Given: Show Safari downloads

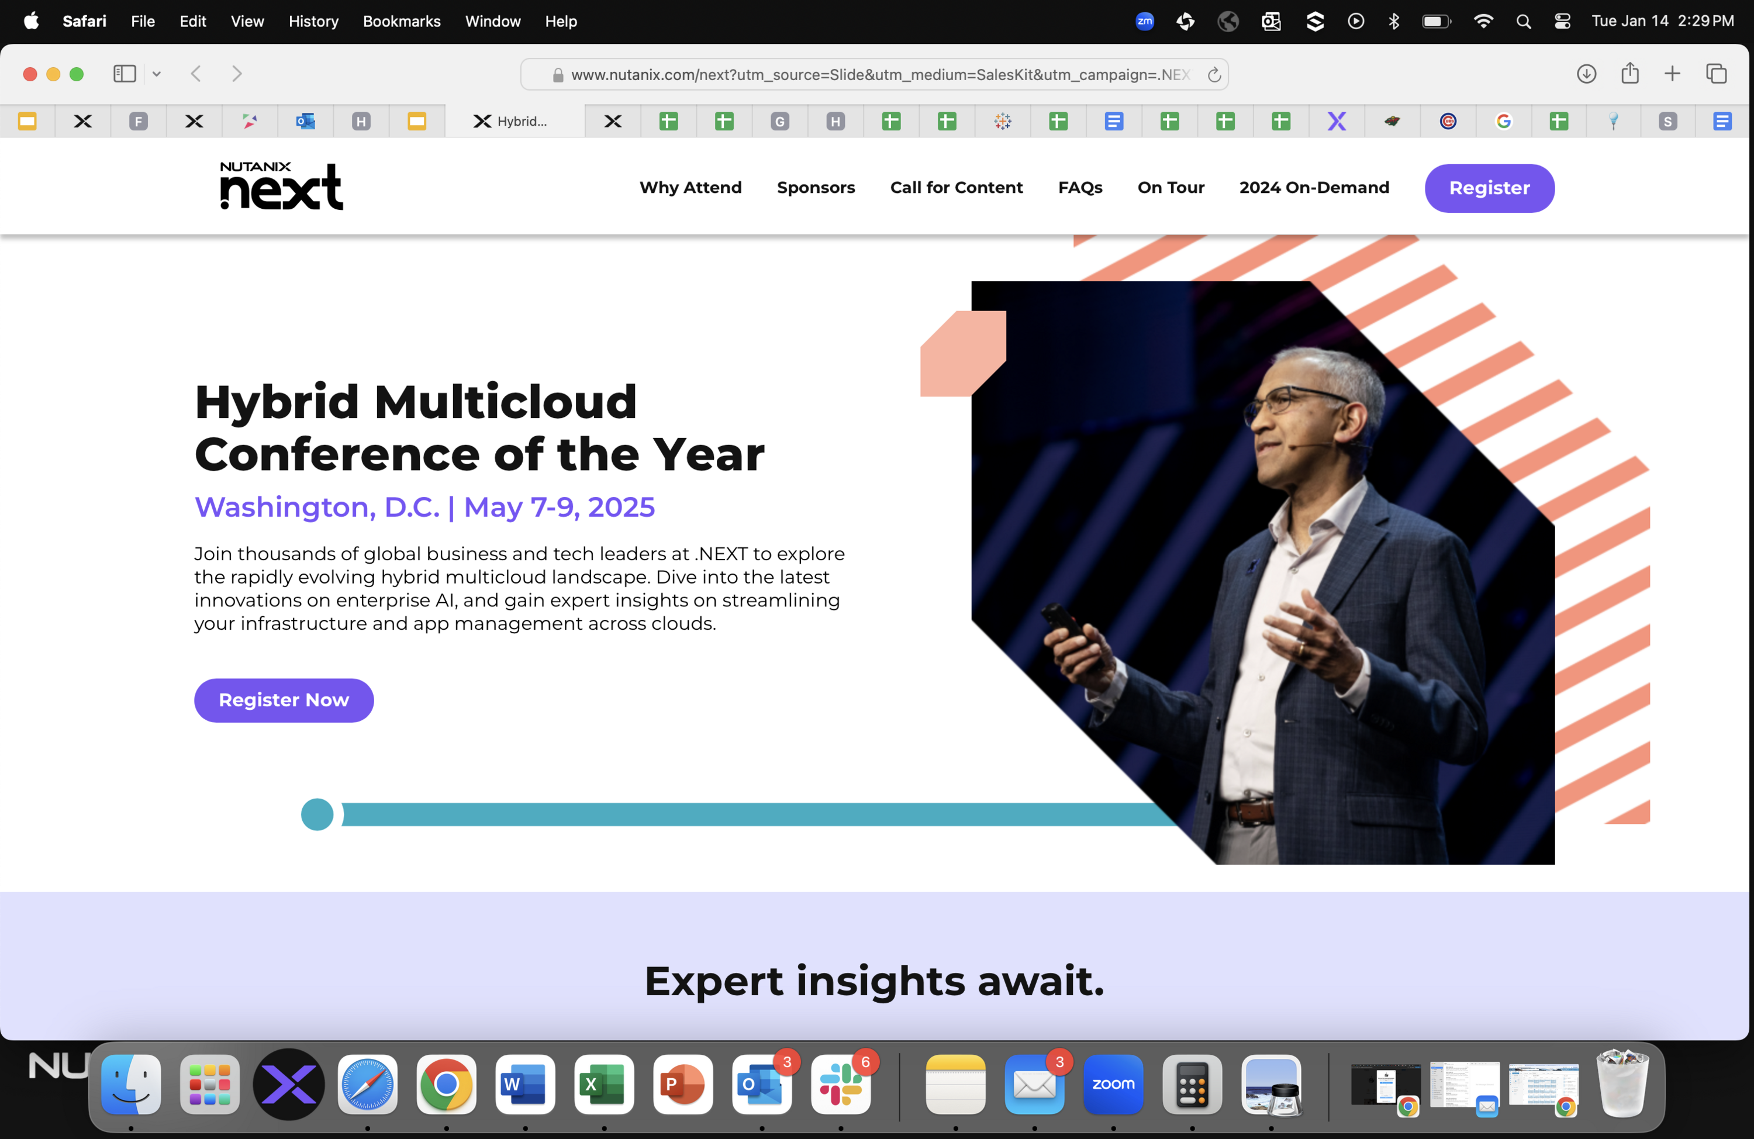Looking at the screenshot, I should (x=1586, y=74).
